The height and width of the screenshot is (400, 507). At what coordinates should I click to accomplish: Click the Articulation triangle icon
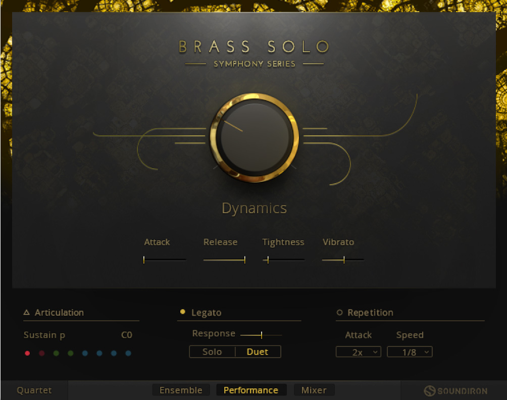(x=27, y=312)
